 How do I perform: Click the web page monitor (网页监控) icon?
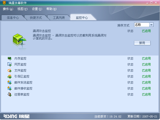9,64
